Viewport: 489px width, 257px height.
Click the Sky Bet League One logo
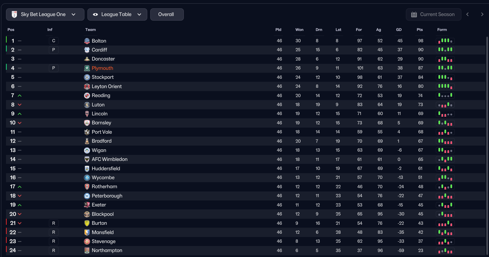(x=14, y=15)
